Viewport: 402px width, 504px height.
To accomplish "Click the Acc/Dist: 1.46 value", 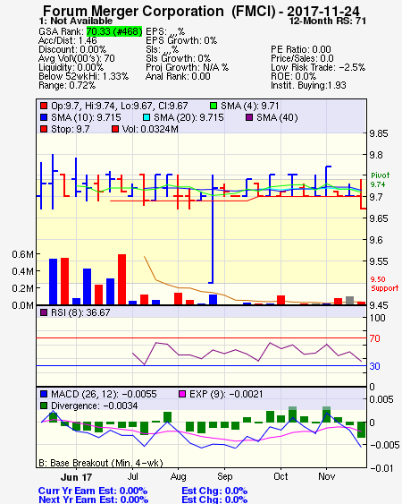I will pyautogui.click(x=68, y=40).
